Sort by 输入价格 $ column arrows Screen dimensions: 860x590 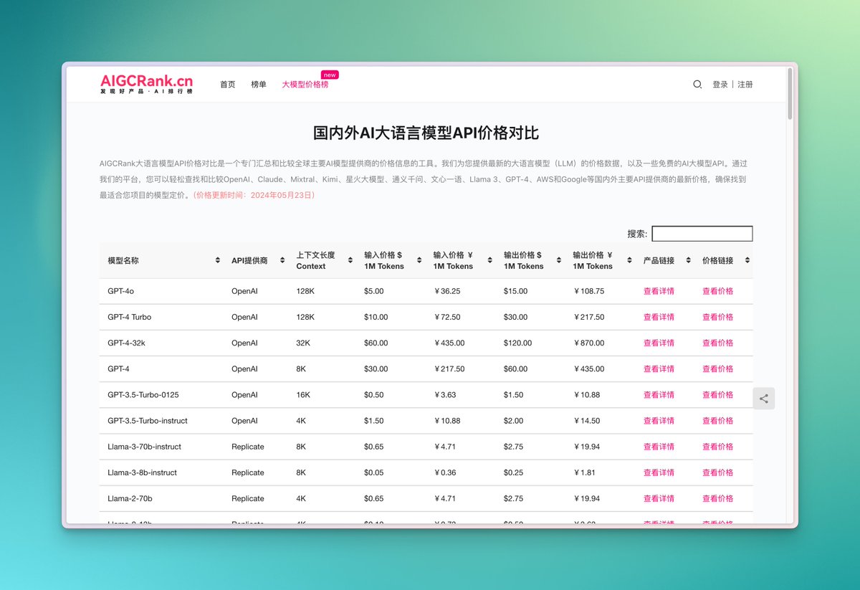(420, 260)
